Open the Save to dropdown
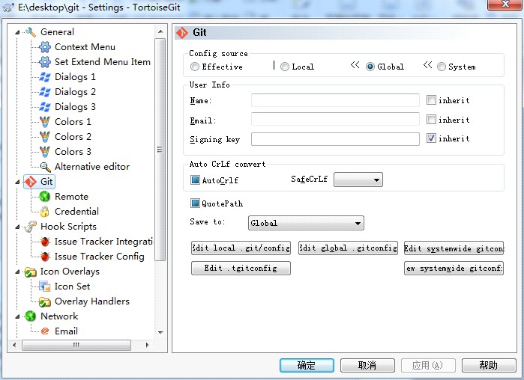Viewport: 524px width, 380px height. pos(306,223)
